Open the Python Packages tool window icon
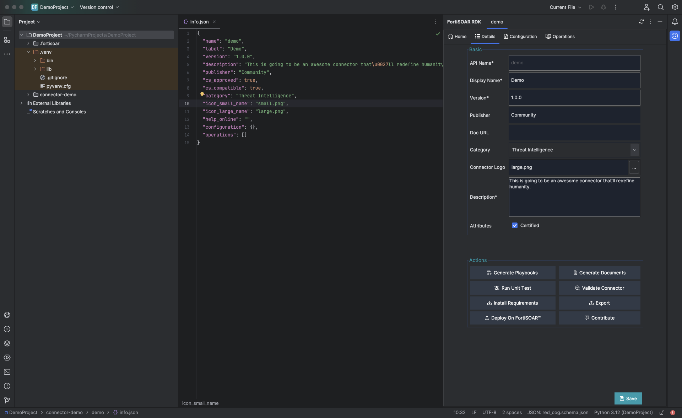This screenshot has height=418, width=682. [7, 343]
